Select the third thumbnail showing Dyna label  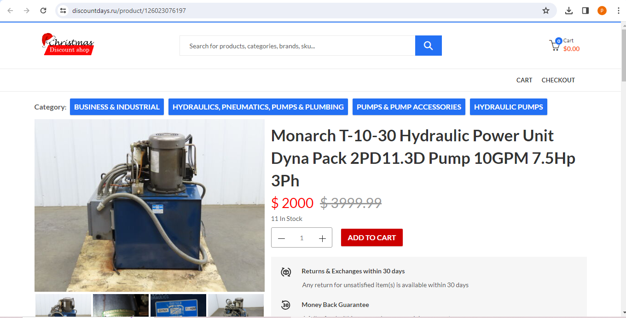tap(178, 306)
